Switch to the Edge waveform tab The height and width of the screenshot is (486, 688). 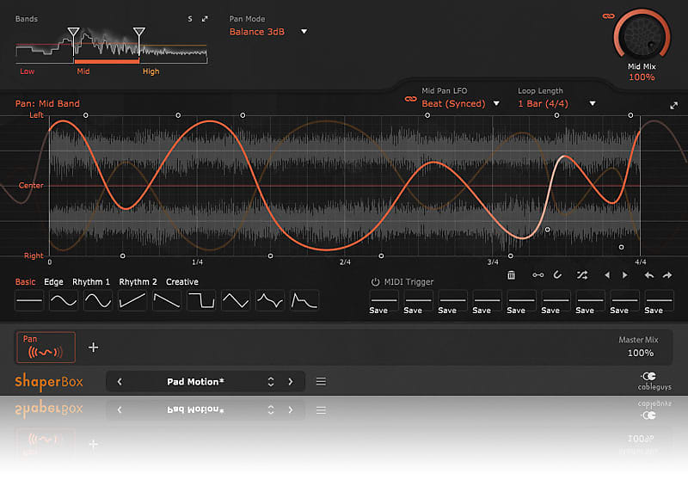coord(53,282)
